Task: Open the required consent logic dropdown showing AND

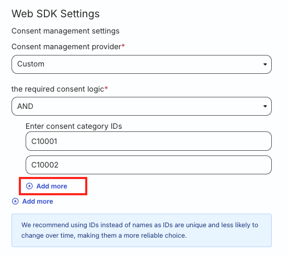Action: (x=142, y=106)
